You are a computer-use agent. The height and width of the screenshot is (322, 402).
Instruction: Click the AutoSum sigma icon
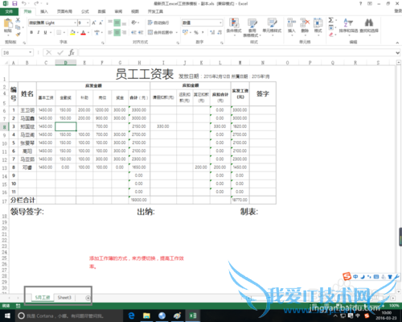click(x=331, y=20)
